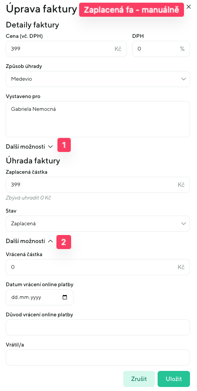Image resolution: width=197 pixels, height=391 pixels.
Task: Click the X to dismiss the dialog
Action: [x=189, y=6]
